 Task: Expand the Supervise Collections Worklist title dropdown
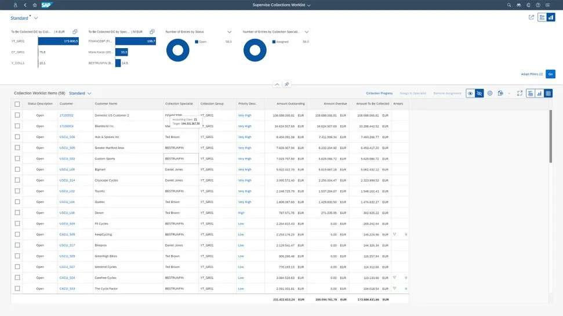point(308,5)
